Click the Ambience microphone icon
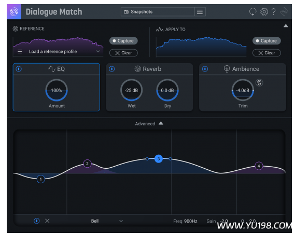Image resolution: width=295 pixels, height=235 pixels. 227,69
